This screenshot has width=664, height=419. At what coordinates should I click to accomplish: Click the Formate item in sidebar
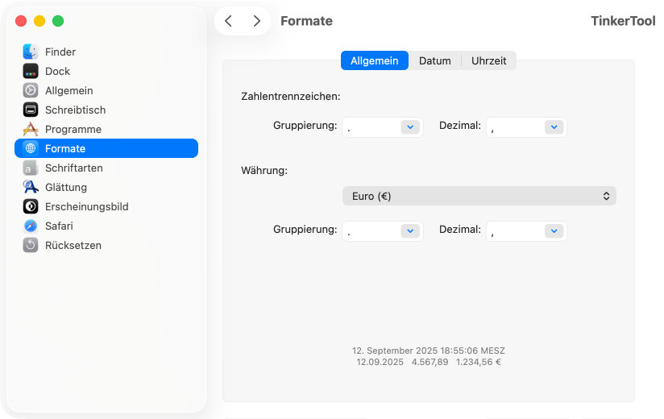point(106,148)
